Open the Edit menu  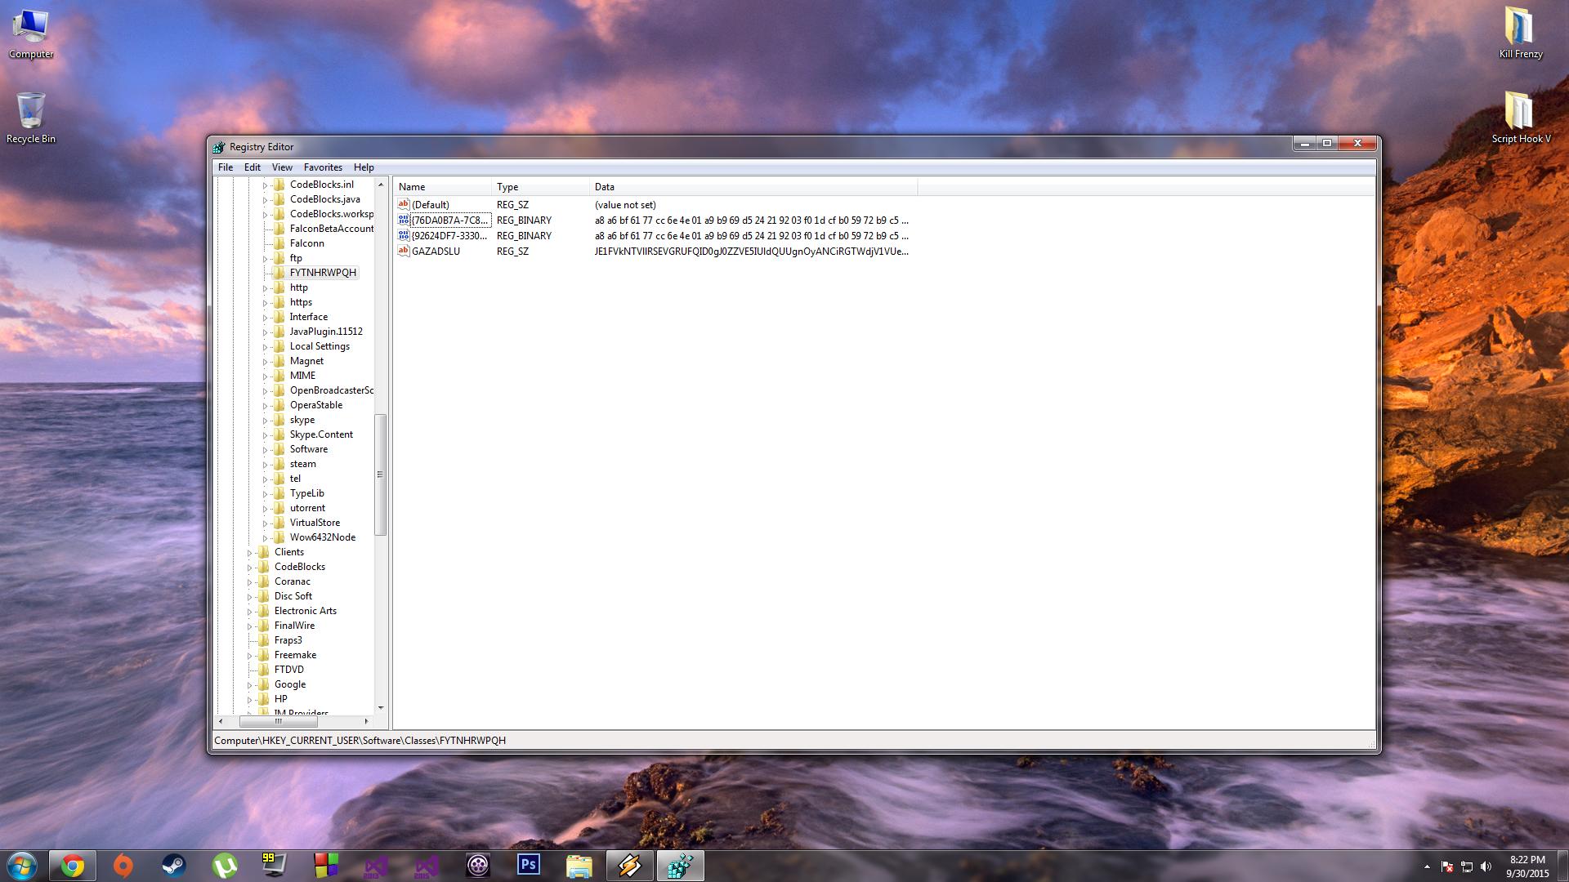point(253,167)
